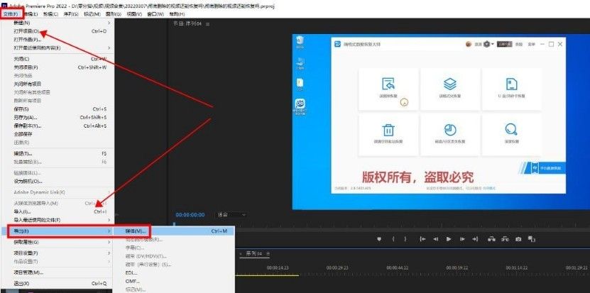590x293 pixels.
Task: Choose 保存副本(Y) menu entry
Action: [x=58, y=126]
